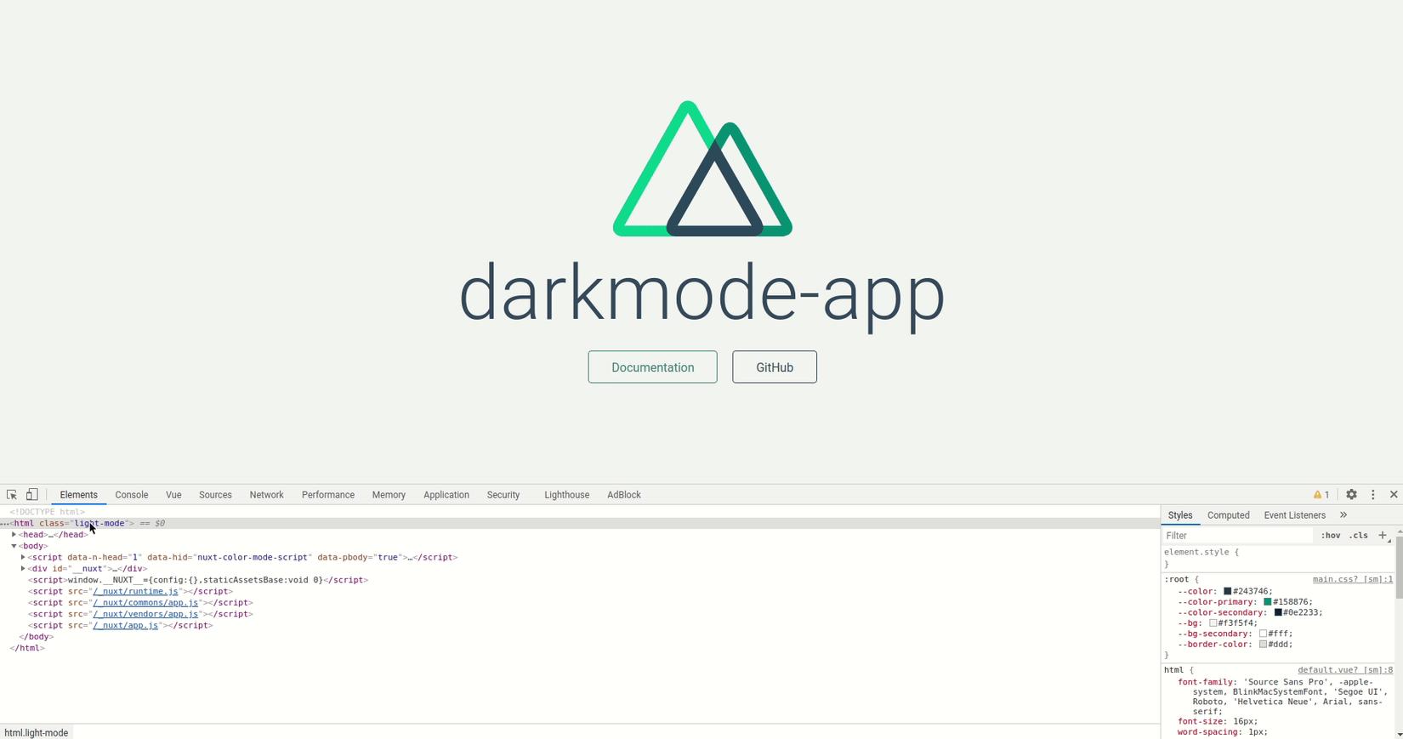Open the Console tab
This screenshot has width=1403, height=739.
click(132, 495)
